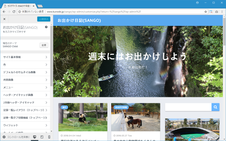Open ヘッダーアイキャッチ画像 section
Screen dimensions: 226x141
click(x=25, y=95)
